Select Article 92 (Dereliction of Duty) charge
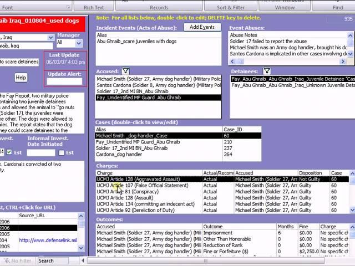The image size is (355, 266). tap(222, 211)
